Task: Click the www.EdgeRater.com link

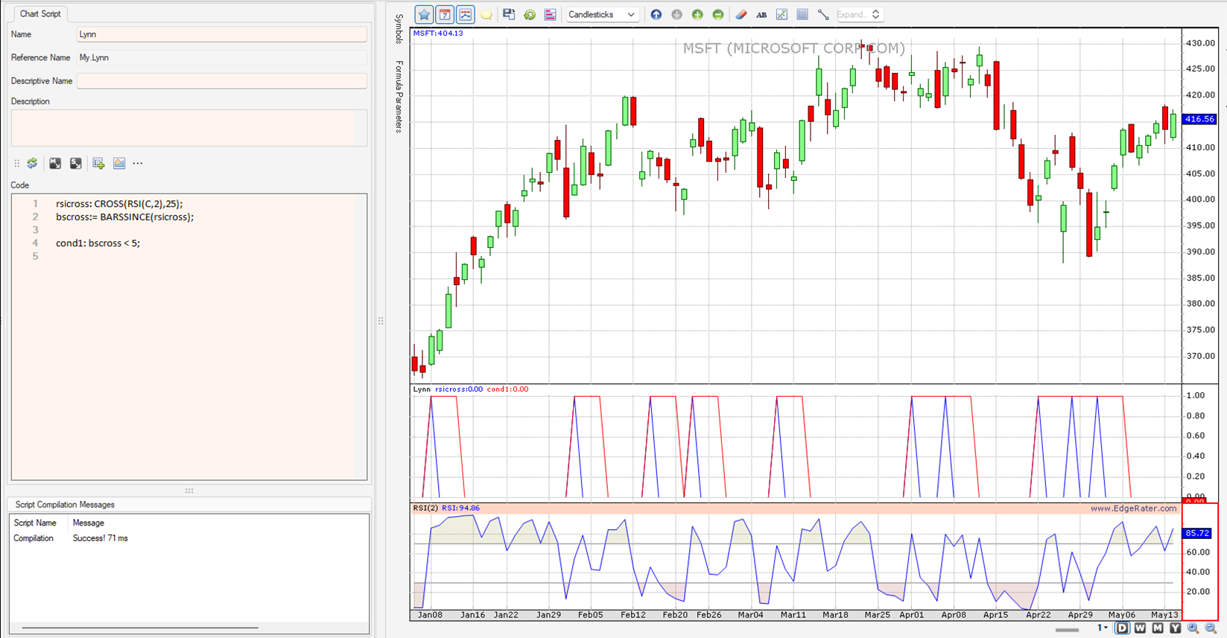Action: [x=1133, y=508]
